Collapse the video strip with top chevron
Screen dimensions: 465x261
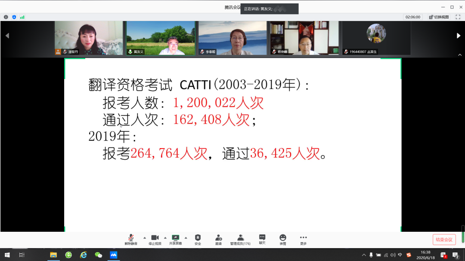click(460, 55)
